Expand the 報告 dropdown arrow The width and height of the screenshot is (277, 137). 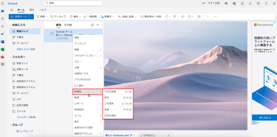click(x=80, y=17)
